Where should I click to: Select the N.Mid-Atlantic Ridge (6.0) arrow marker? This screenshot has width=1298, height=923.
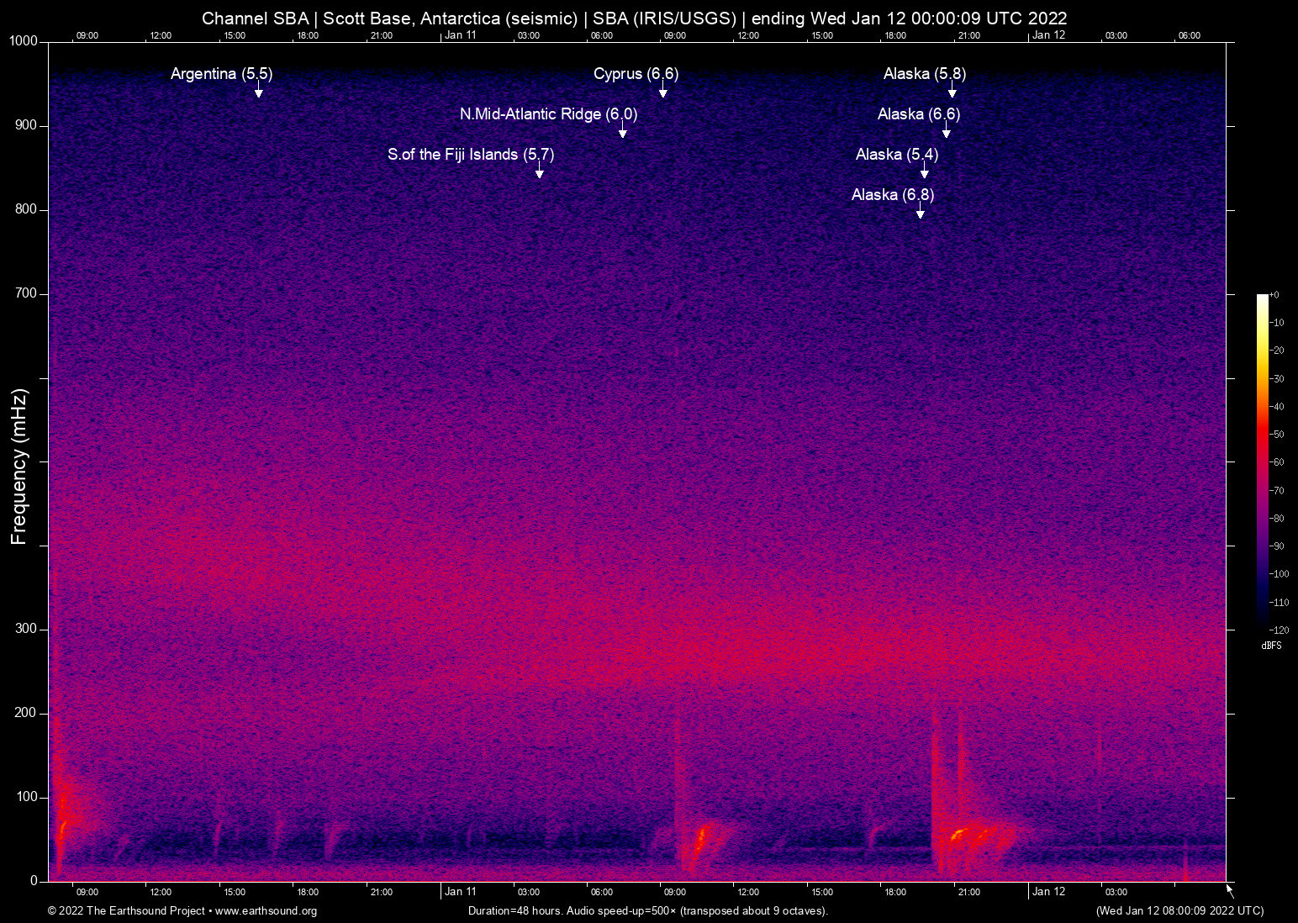coord(623,131)
